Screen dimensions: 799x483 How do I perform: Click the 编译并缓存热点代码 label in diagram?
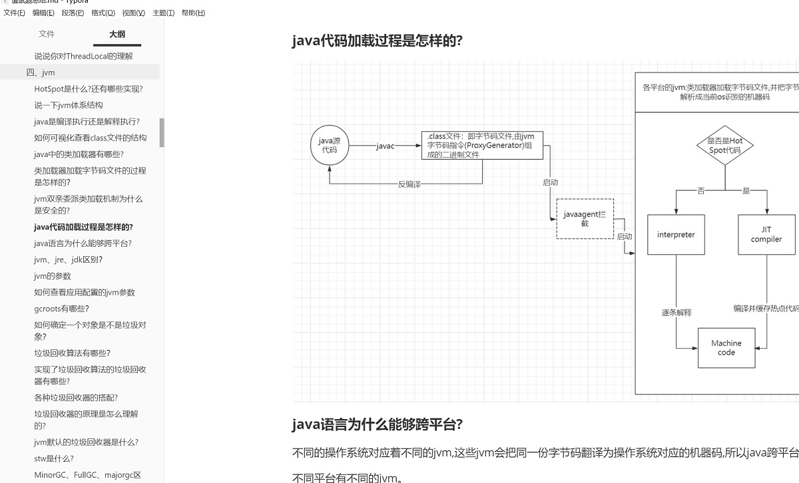coord(766,308)
